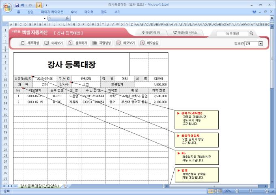Switch to 페이지 레이아웃 tab
This screenshot has height=195, width=276.
click(x=52, y=12)
